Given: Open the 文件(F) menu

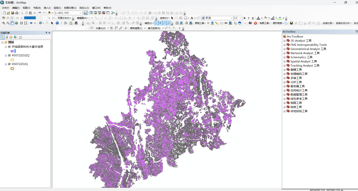Looking at the screenshot, I should point(6,8).
